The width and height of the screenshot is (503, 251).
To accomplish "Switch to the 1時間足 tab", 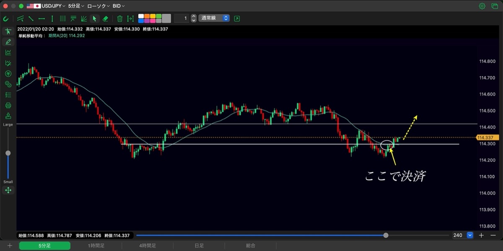I will (96, 246).
